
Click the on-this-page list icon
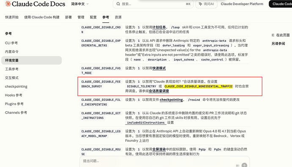(x=273, y=35)
